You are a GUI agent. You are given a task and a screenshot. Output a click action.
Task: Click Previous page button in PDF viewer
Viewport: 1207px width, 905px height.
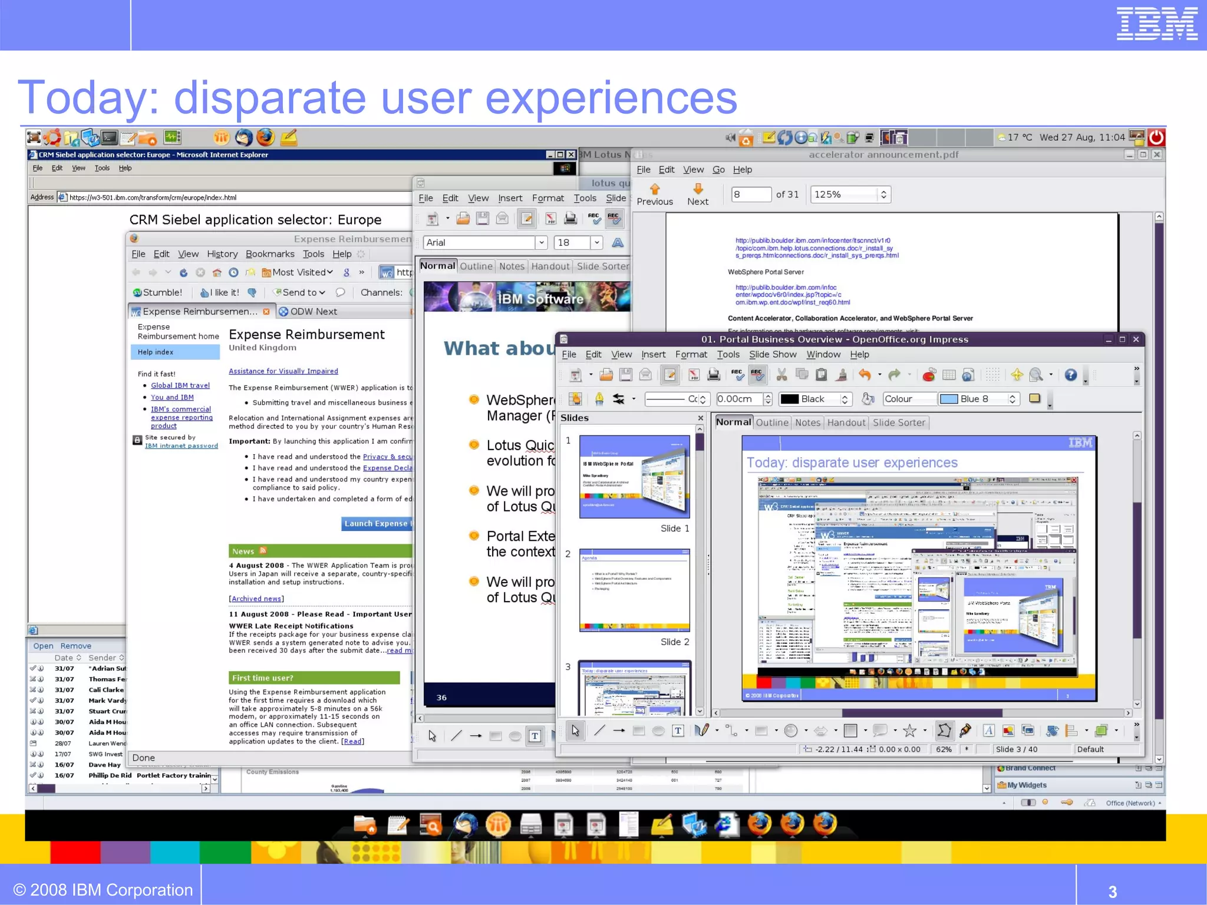(655, 194)
